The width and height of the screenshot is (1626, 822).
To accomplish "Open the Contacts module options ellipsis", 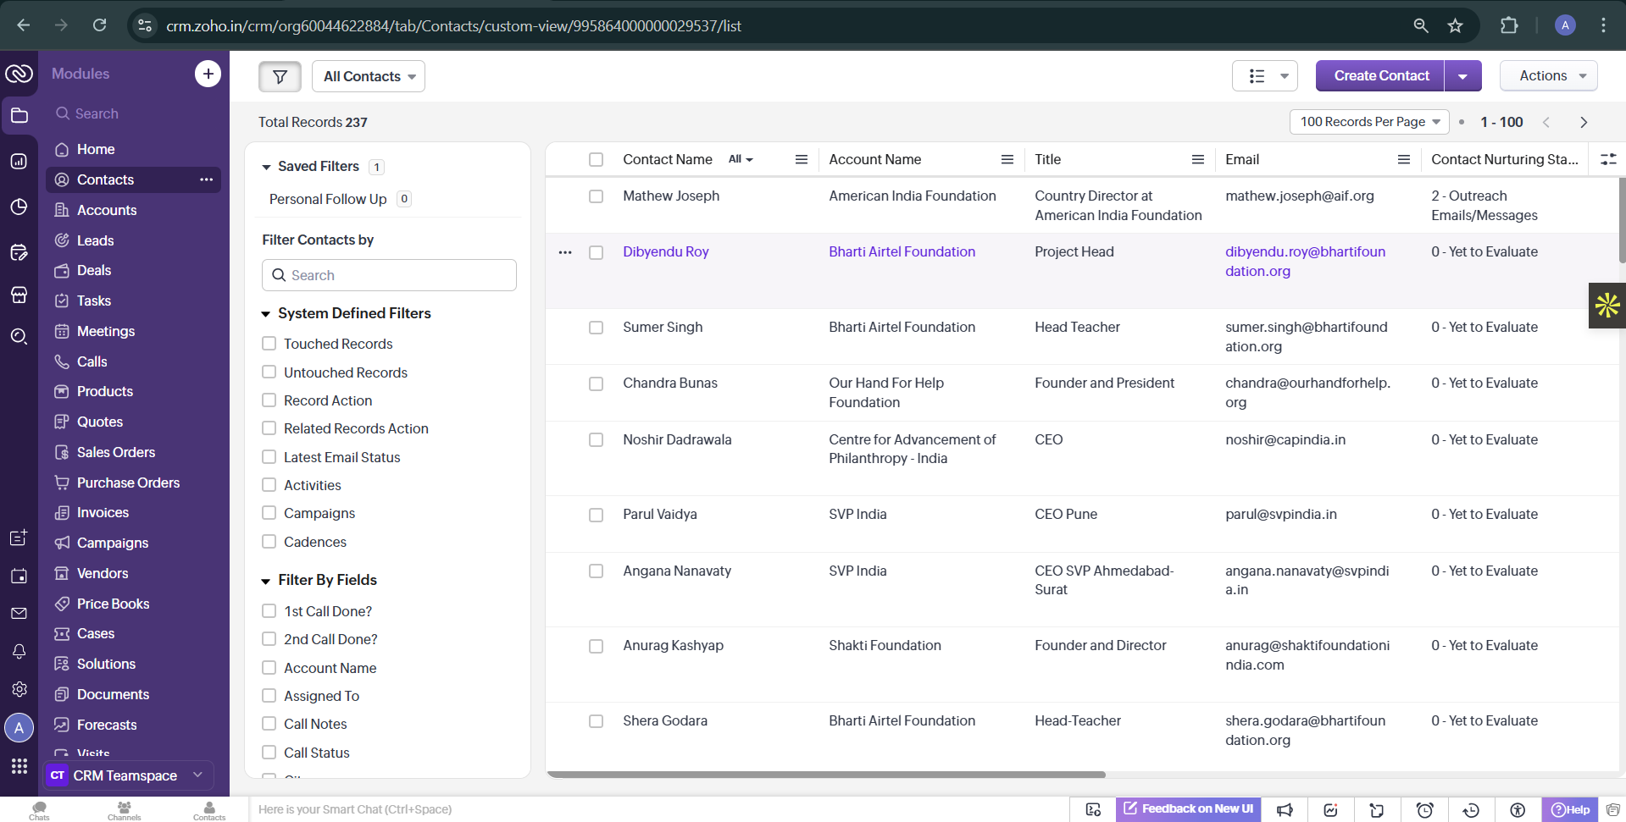I will pos(206,179).
